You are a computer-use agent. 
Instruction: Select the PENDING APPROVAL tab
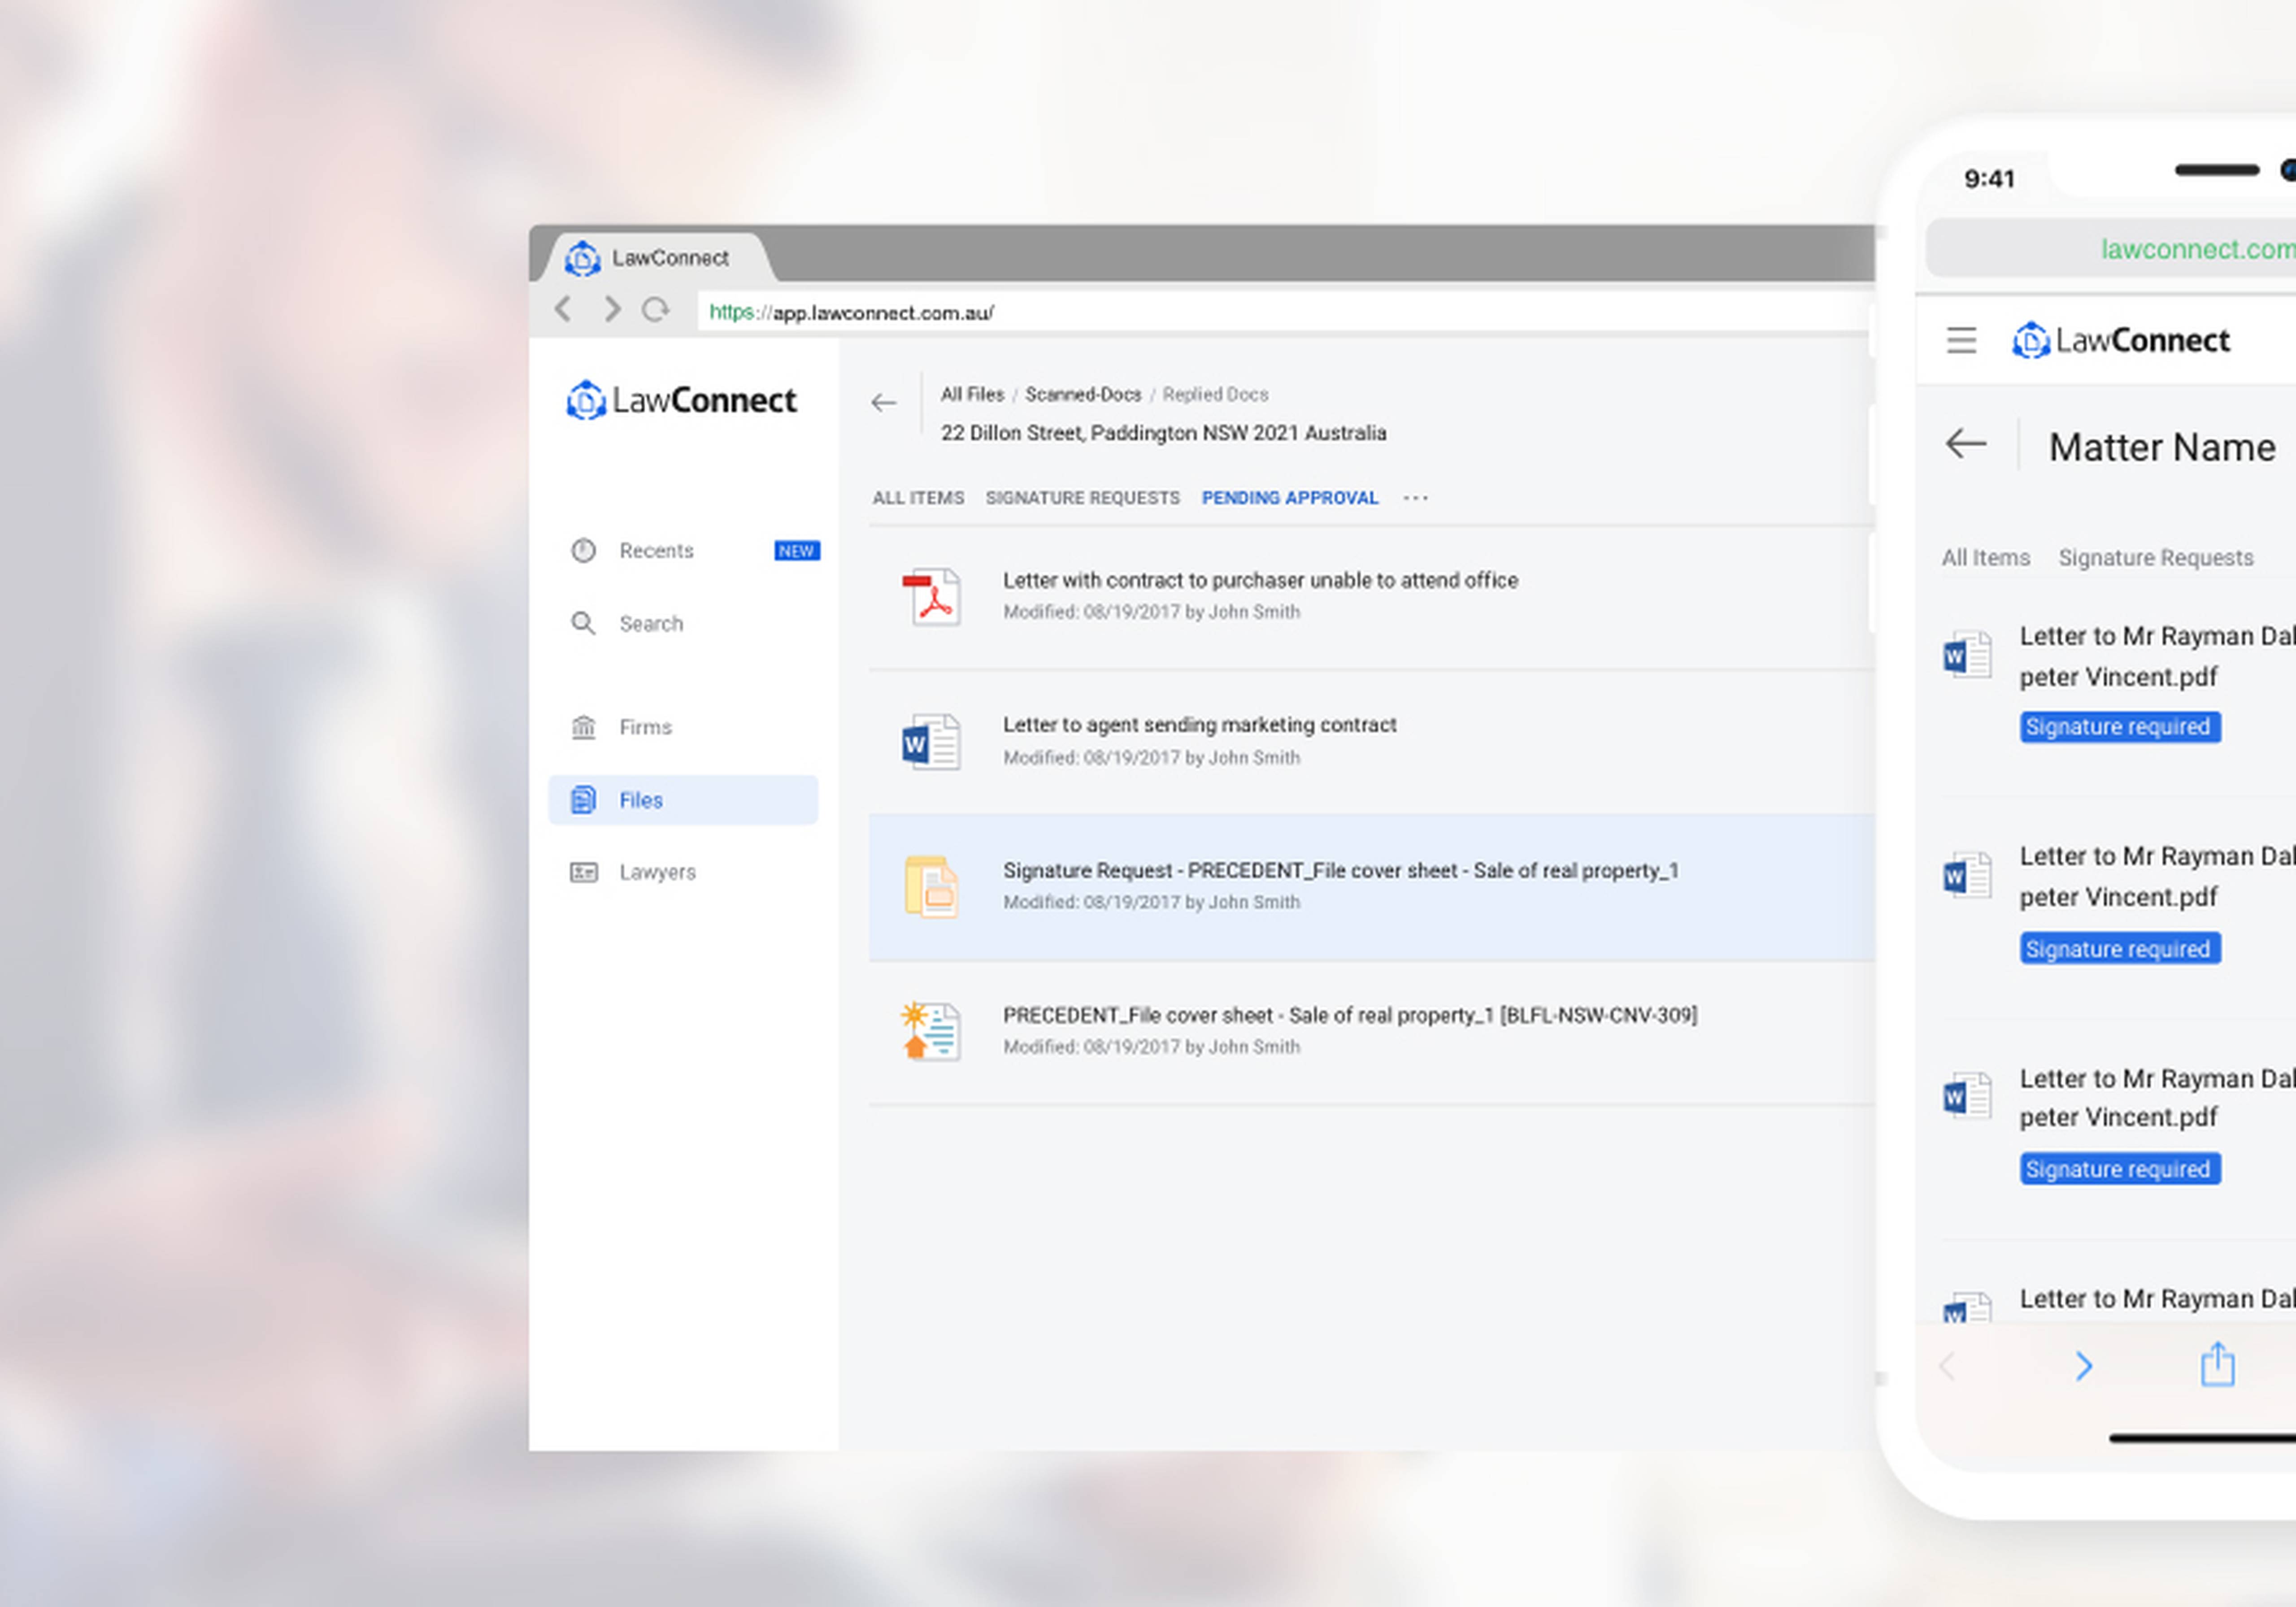(x=1290, y=498)
